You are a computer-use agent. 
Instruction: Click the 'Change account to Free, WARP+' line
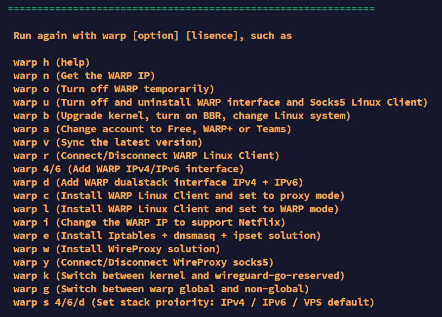152,129
